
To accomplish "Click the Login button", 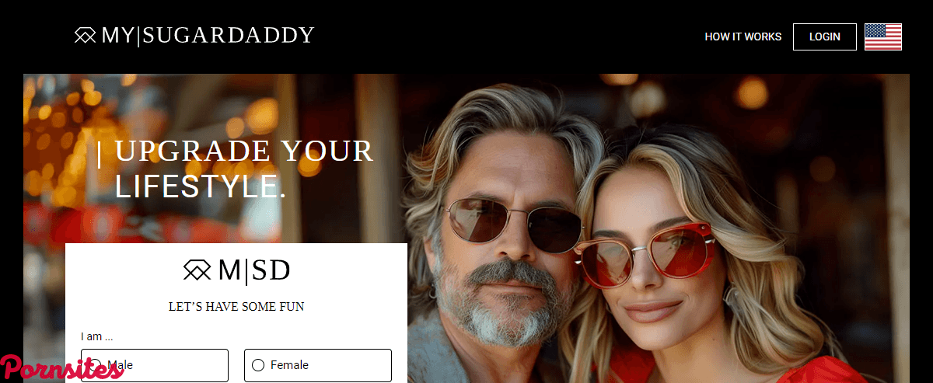I will pos(825,37).
